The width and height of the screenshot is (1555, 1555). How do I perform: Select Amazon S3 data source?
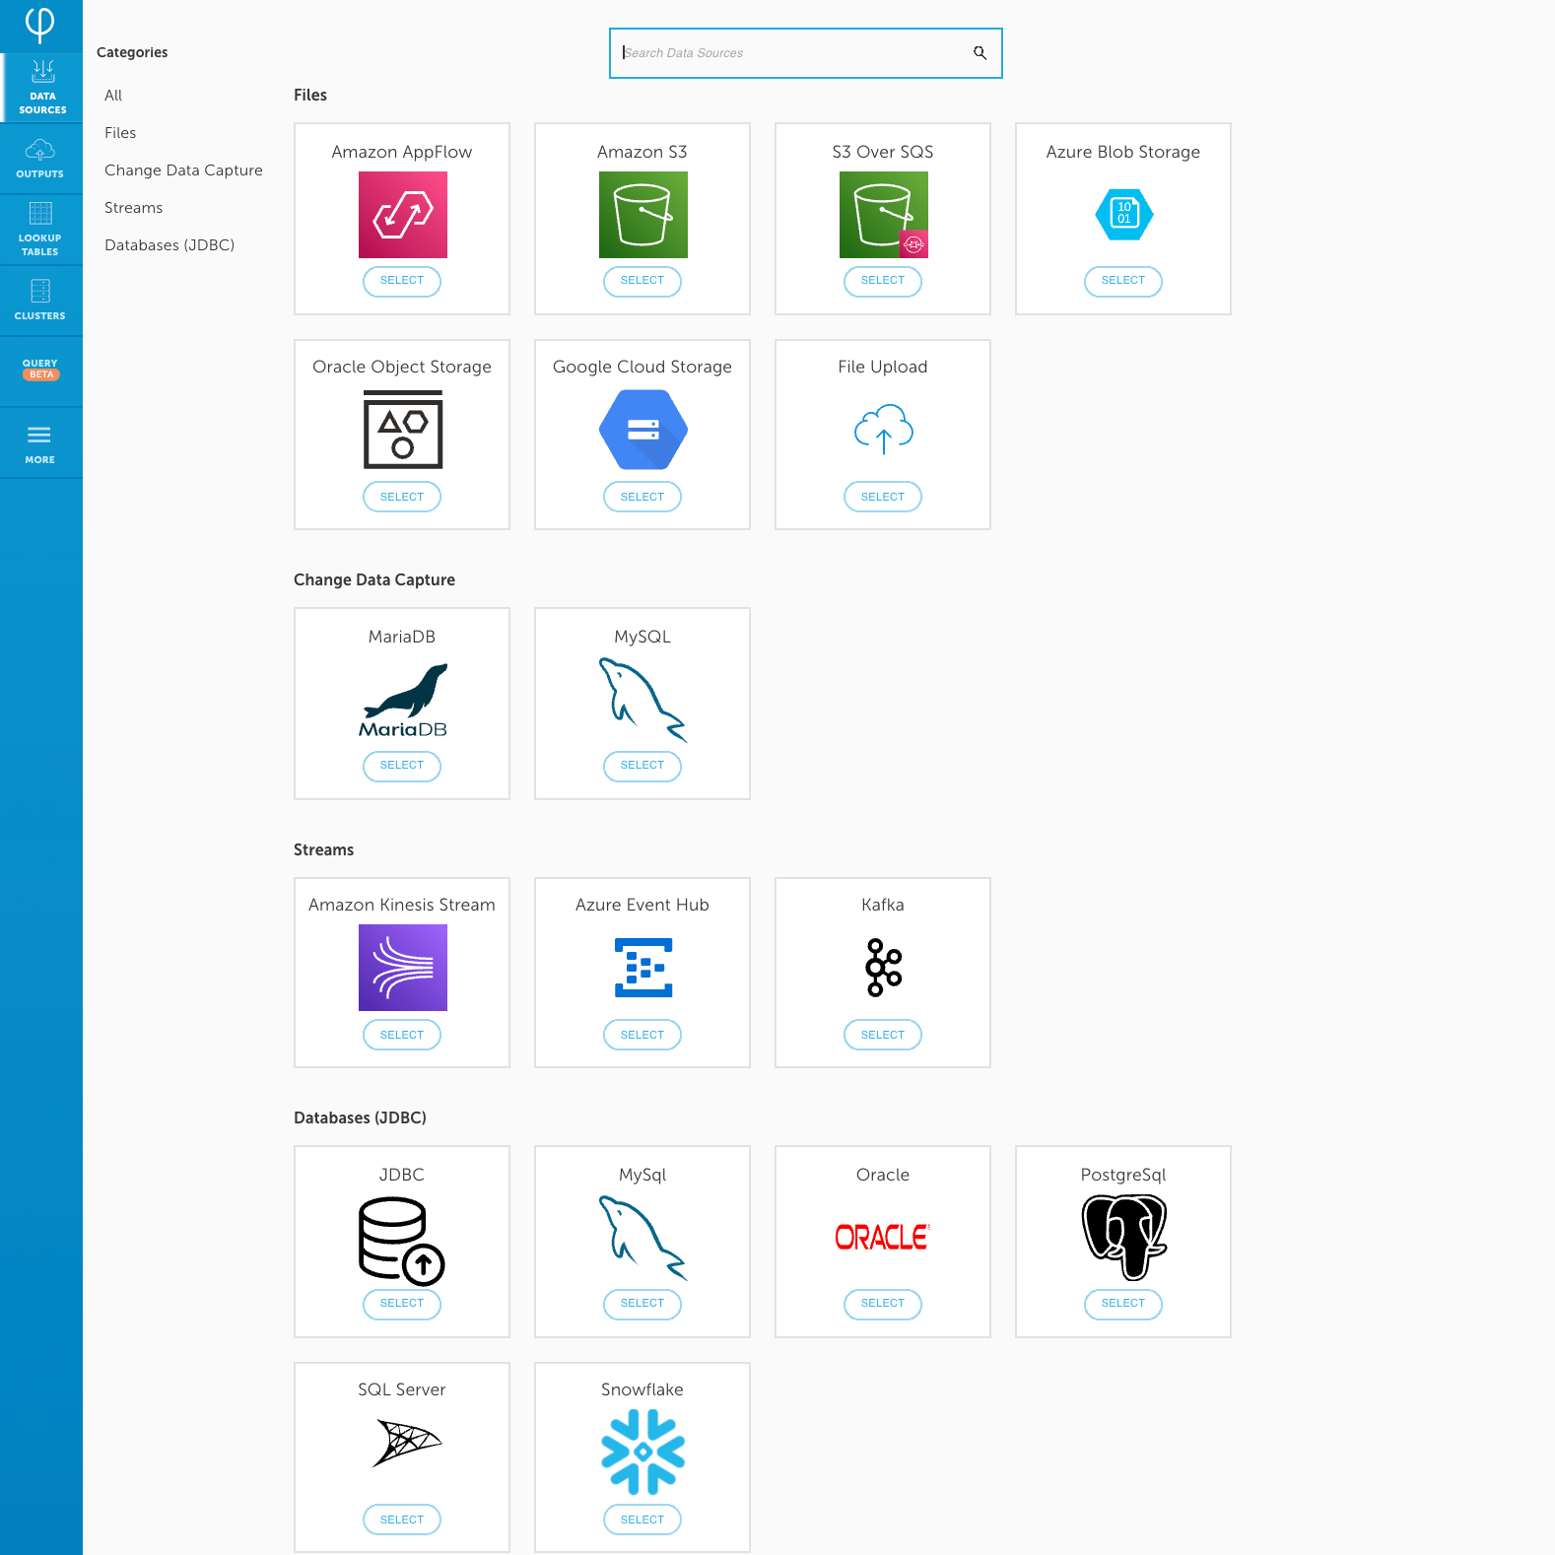[642, 281]
